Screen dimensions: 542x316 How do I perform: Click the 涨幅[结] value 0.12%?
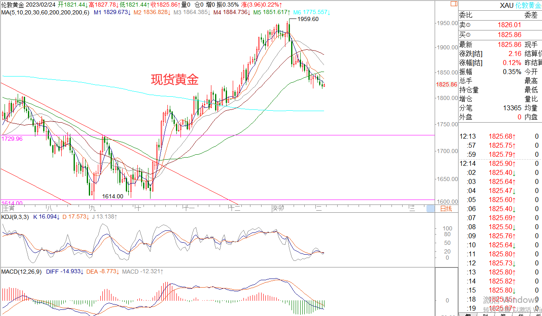[x=513, y=63]
